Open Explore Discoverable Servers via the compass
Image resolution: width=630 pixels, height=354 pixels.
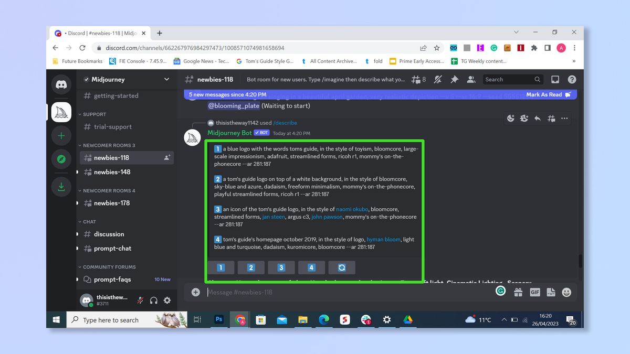(x=61, y=158)
